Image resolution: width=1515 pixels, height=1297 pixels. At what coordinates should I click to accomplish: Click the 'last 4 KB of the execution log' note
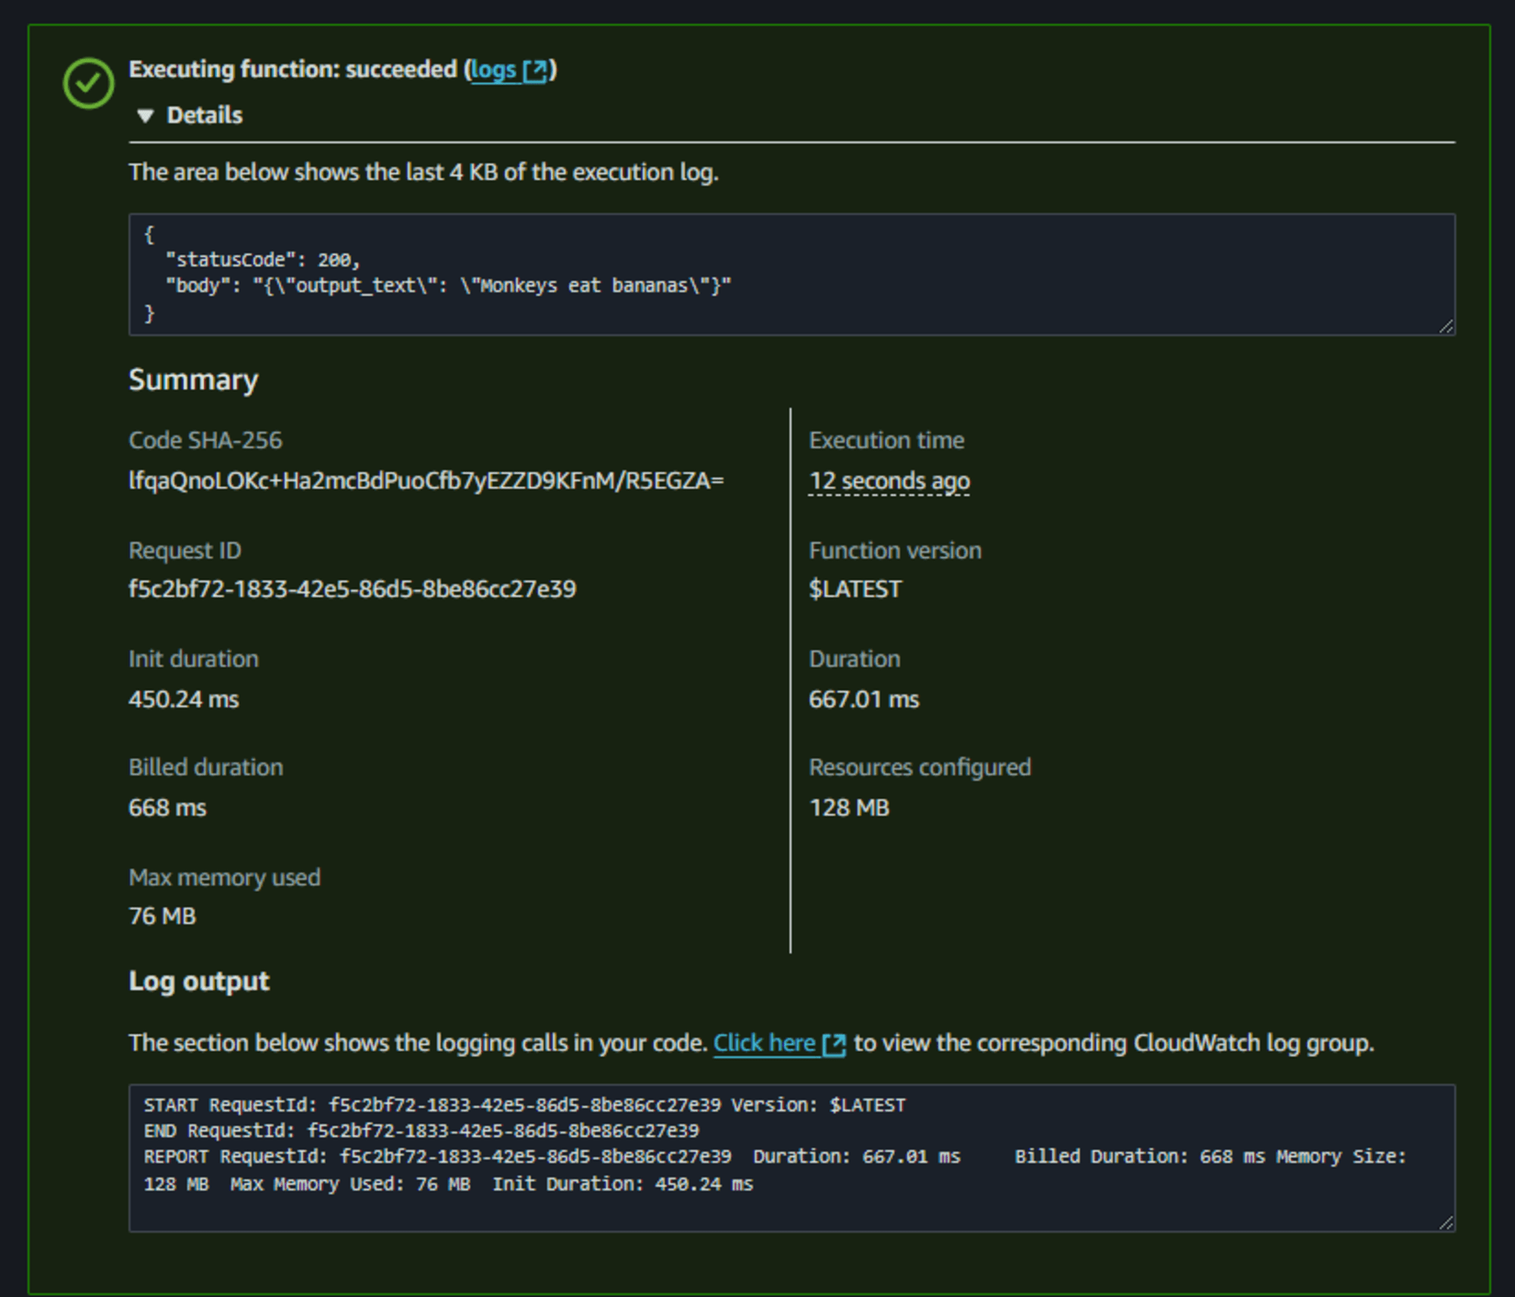coord(423,173)
